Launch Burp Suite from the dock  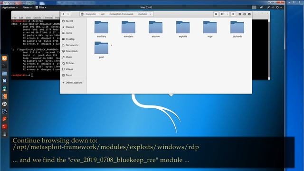pyautogui.click(x=4, y=96)
